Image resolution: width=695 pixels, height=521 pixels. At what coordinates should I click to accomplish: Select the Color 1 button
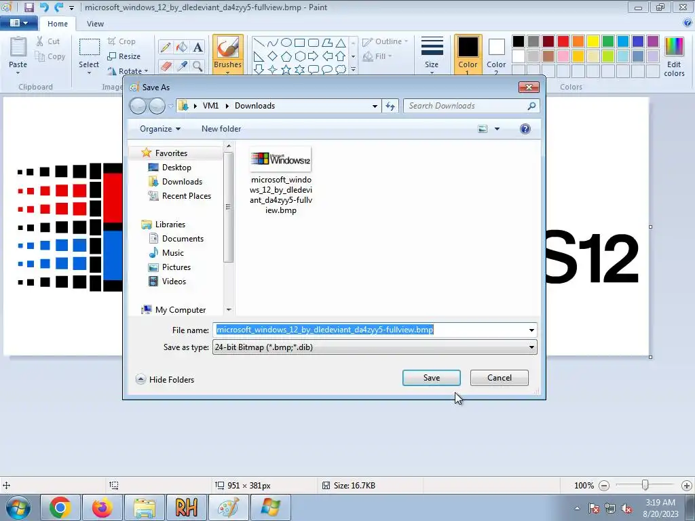(x=468, y=54)
